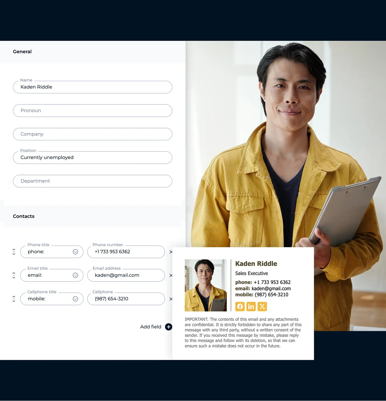
Task: Click the profile photo thumbnail in signature
Action: (206, 285)
